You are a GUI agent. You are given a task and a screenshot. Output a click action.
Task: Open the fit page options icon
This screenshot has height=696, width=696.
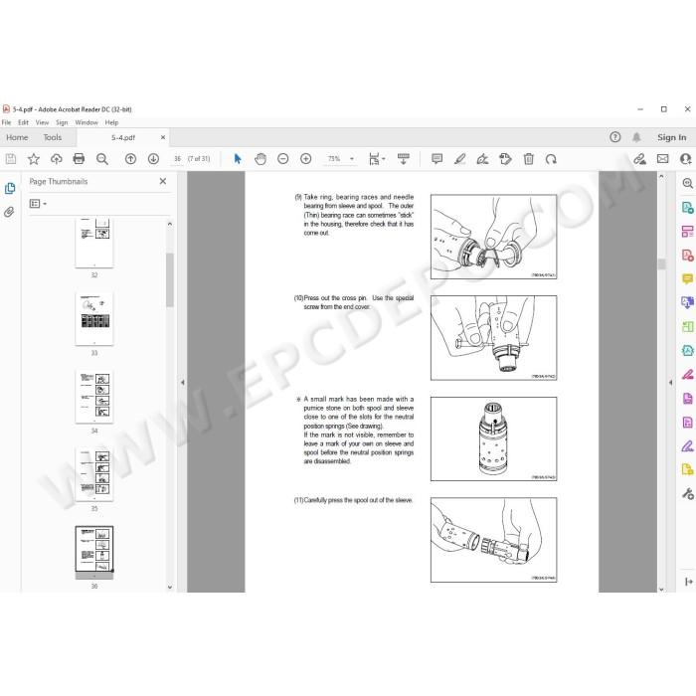click(x=377, y=159)
